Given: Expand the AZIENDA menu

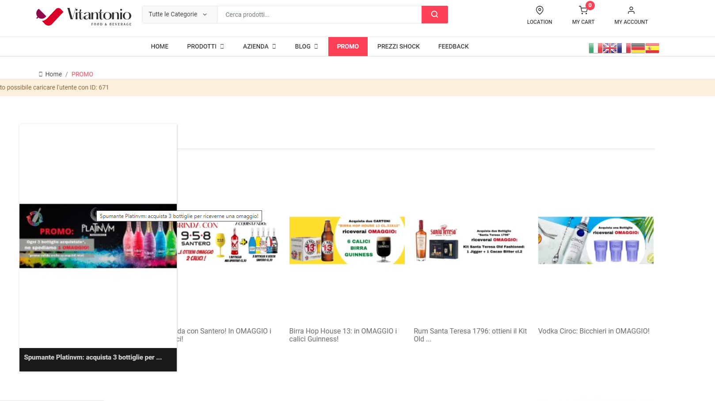Looking at the screenshot, I should (259, 46).
